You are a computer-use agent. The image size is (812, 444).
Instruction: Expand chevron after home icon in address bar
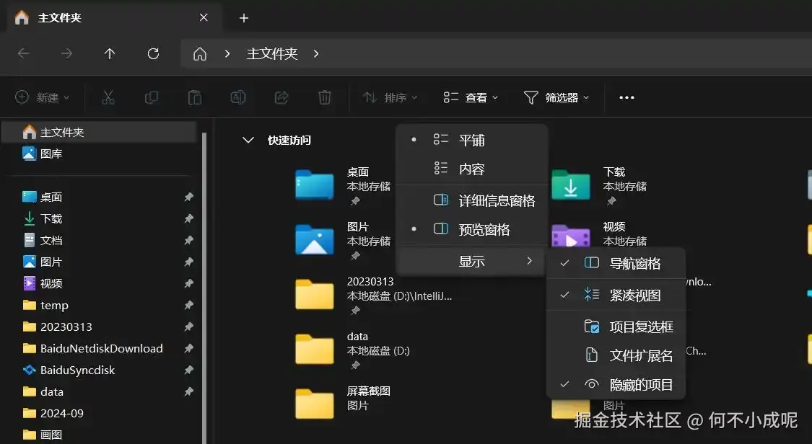[227, 54]
